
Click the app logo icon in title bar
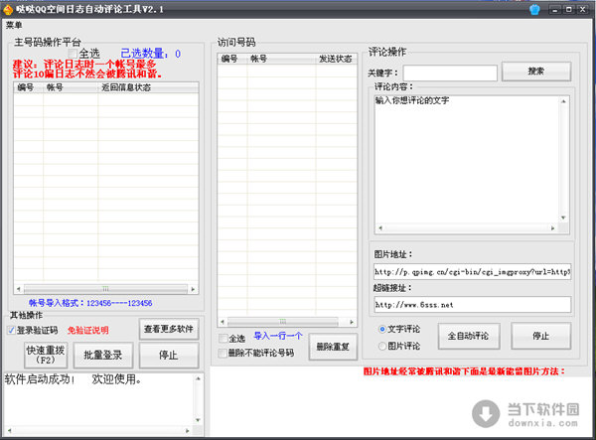[8, 10]
